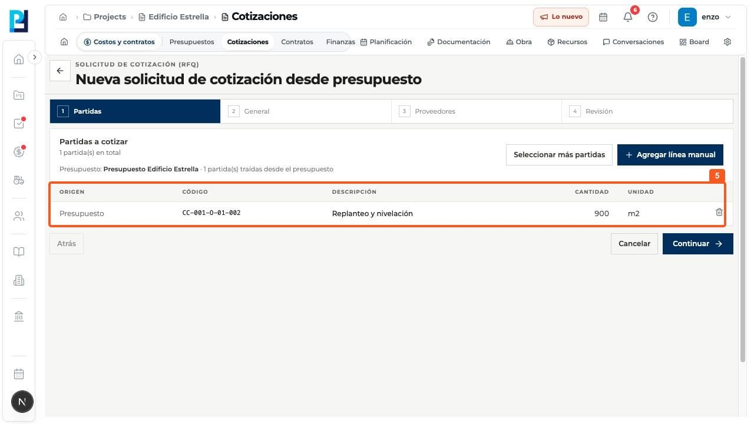Open Board section
Viewport: 754px width, 424px height.
[694, 42]
